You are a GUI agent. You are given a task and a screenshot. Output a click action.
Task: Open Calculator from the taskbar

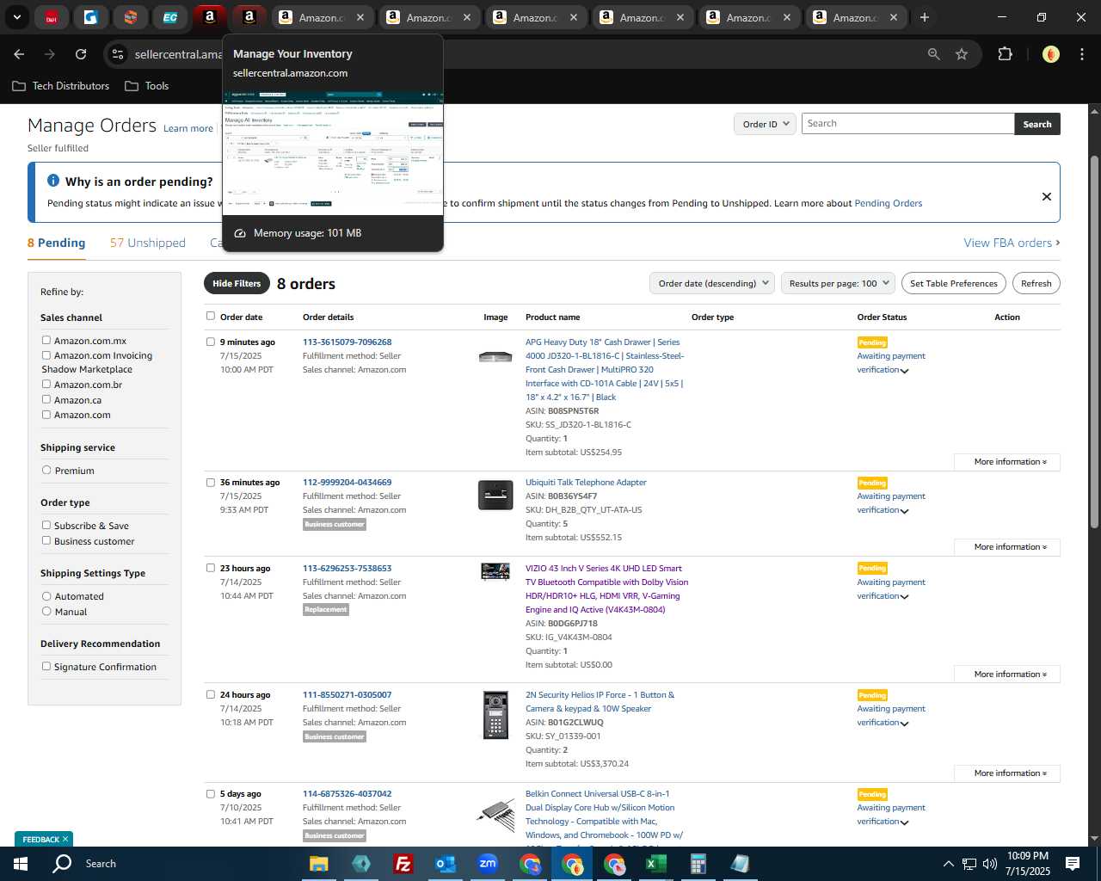coord(698,864)
